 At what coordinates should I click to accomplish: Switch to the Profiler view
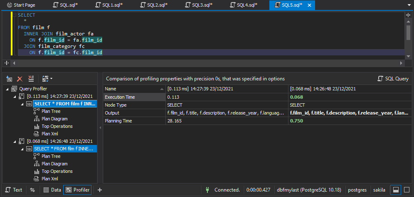pyautogui.click(x=77, y=190)
